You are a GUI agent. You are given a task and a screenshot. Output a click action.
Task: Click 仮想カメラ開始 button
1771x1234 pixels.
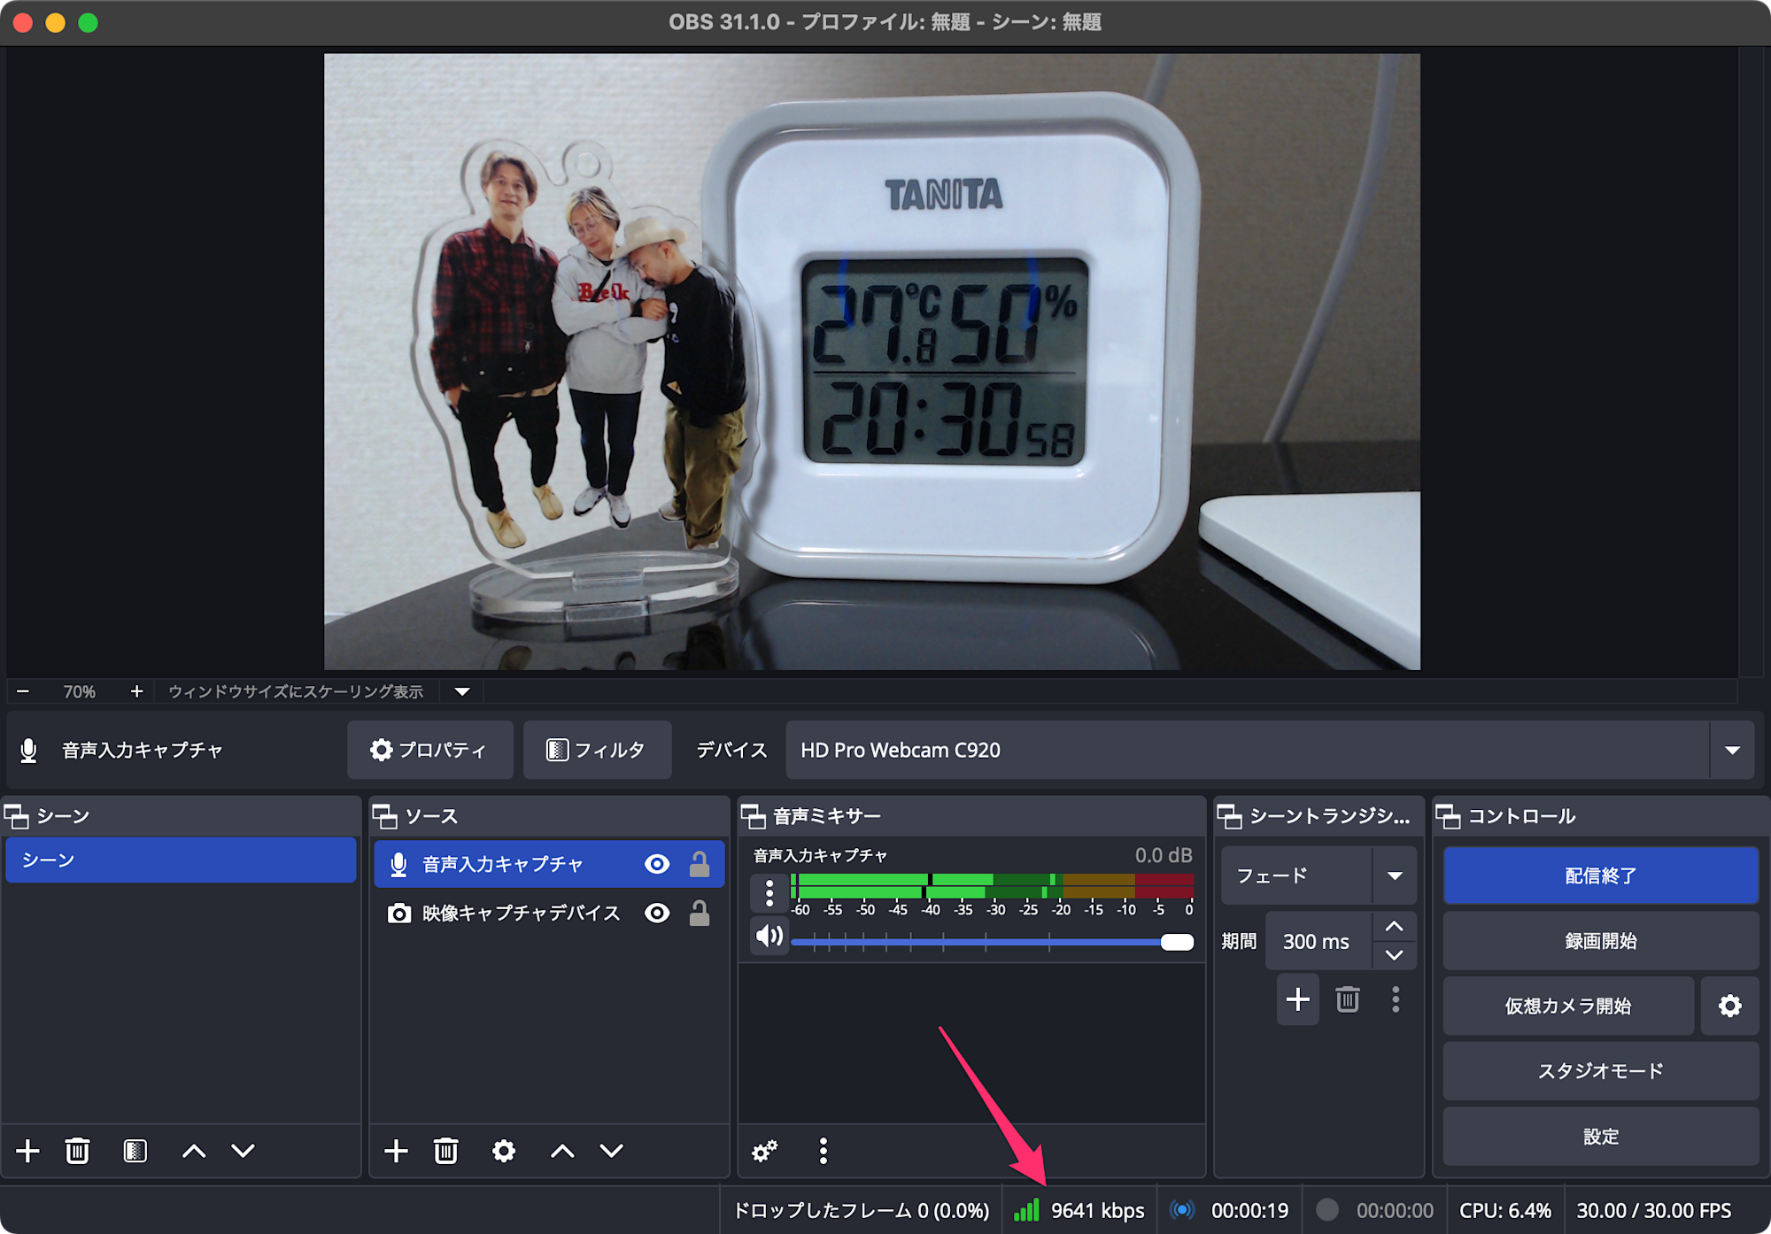[1568, 1006]
